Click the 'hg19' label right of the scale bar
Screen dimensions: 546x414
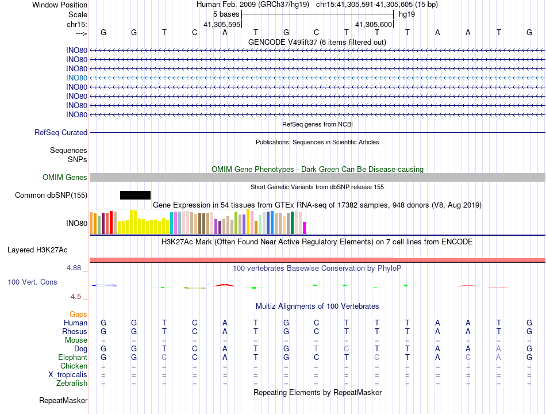(x=407, y=14)
